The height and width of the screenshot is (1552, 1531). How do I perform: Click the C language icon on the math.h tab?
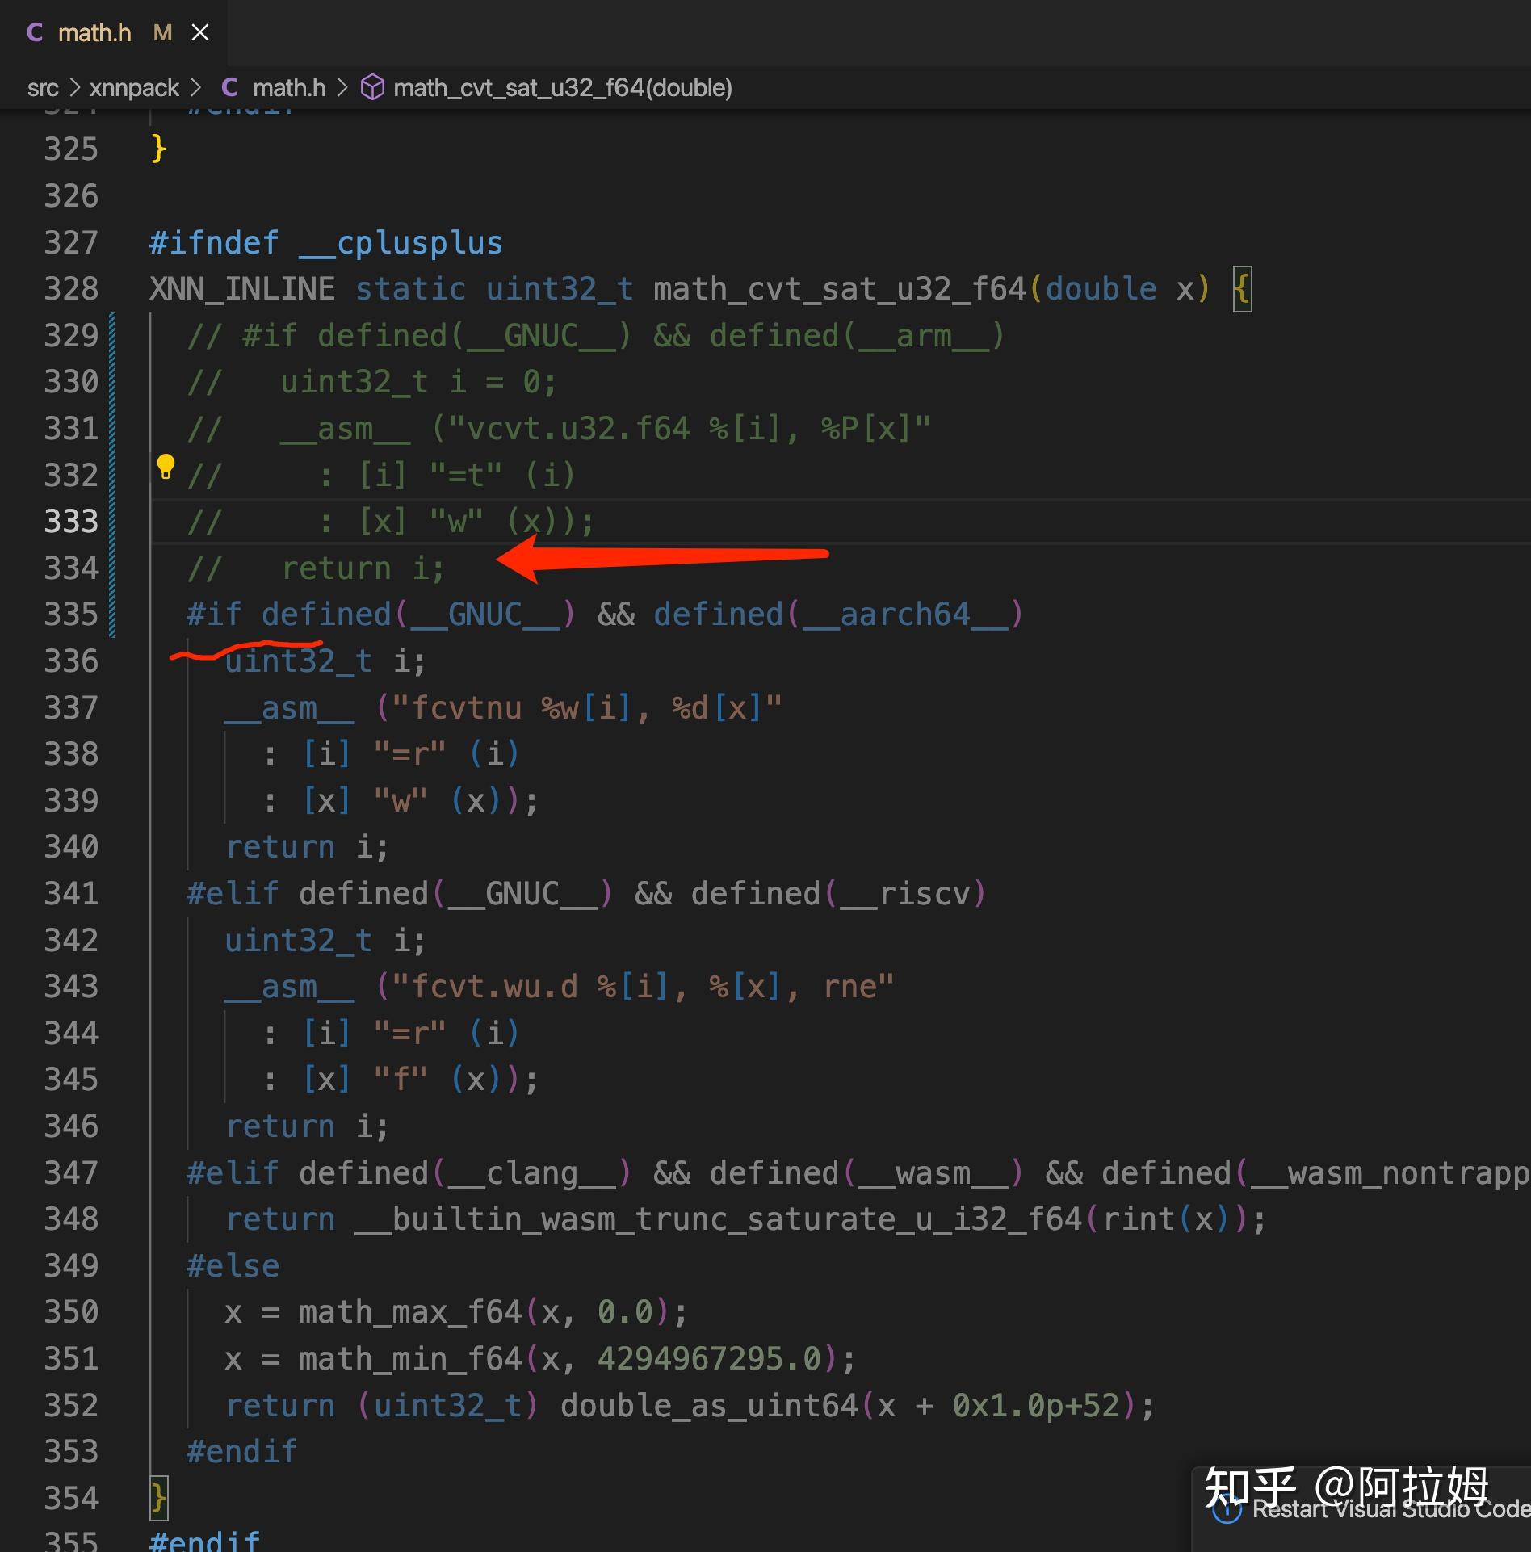(36, 32)
